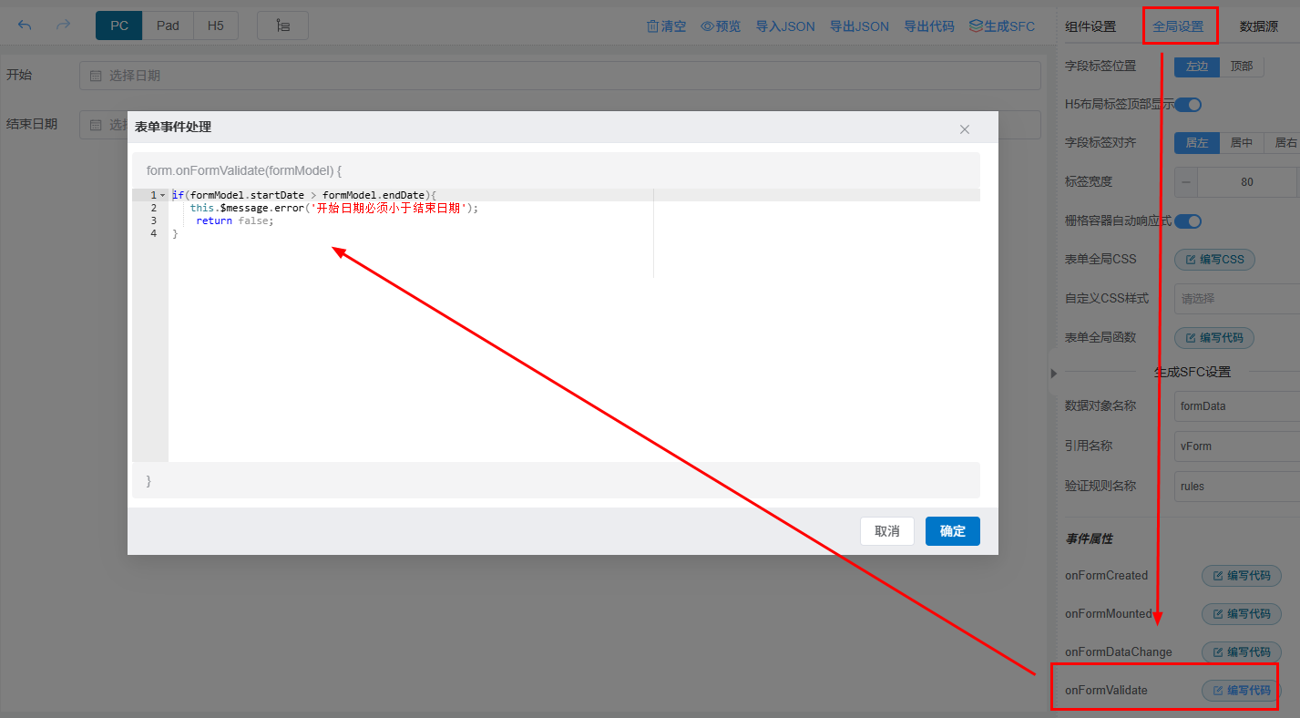The width and height of the screenshot is (1300, 718).
Task: Toggle 栅格容器自动响应式 switch
Action: [1188, 221]
